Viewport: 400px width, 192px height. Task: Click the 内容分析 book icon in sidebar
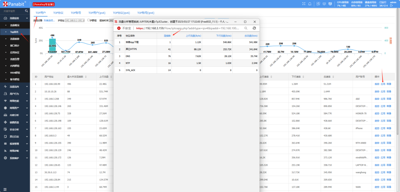(5, 115)
